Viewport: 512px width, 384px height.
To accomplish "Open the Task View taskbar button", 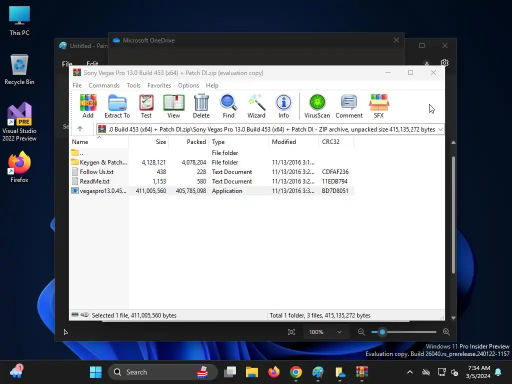I will click(230, 372).
